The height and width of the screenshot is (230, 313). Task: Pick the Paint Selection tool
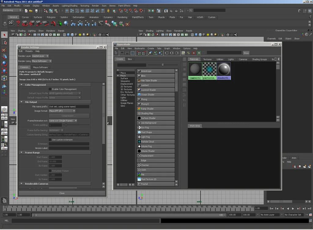4,50
